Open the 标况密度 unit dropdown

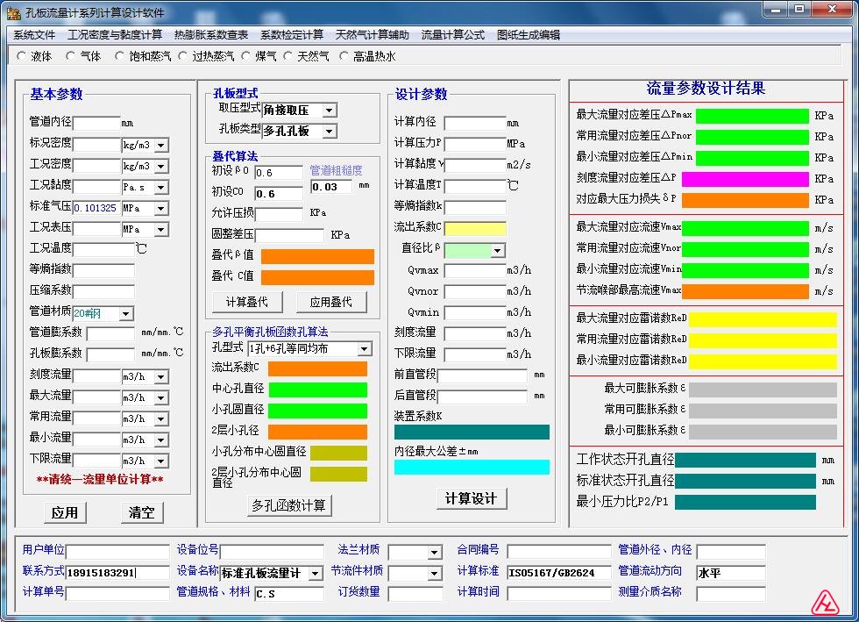[x=161, y=146]
